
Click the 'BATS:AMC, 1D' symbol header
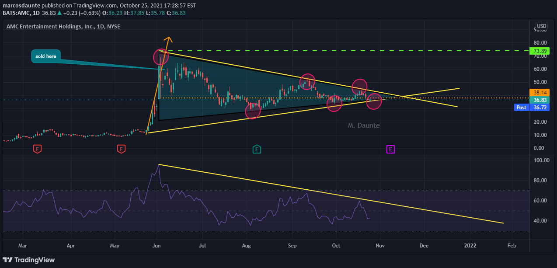(22, 13)
